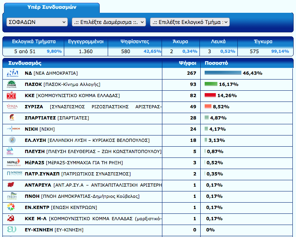Screen dimensions: 296x237
Task: Select the Υπέρ Συνδυασμών tab
Action: [52, 8]
